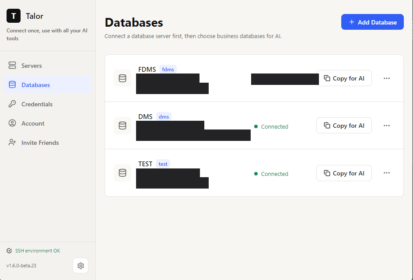The image size is (413, 280).
Task: Click the Talor app name
Action: click(35, 16)
